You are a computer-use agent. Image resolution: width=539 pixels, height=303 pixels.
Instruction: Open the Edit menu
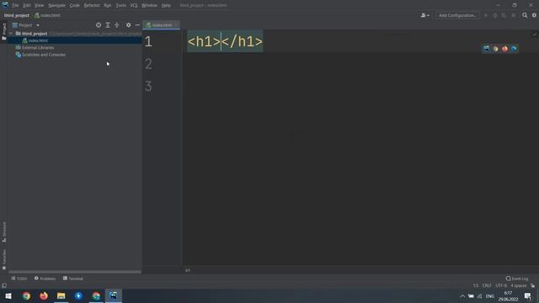26,5
